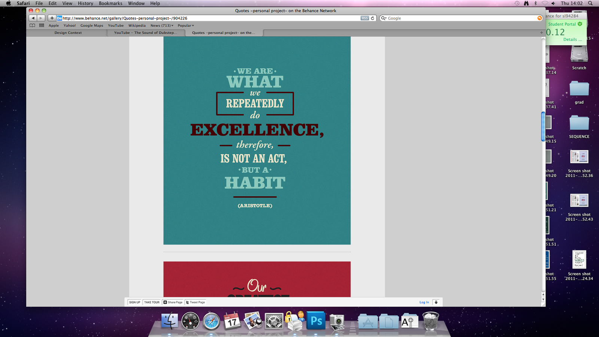599x337 pixels.
Task: Click the Log In link
Action: pos(424,302)
